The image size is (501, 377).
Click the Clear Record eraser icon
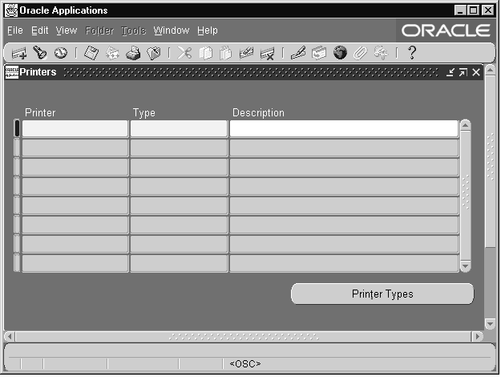pyautogui.click(x=246, y=53)
